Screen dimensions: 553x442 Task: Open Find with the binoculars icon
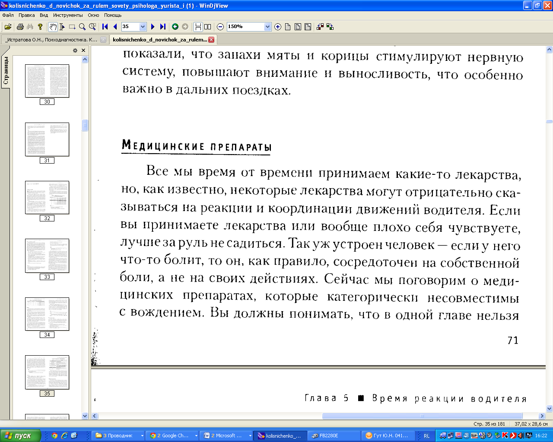tap(30, 27)
